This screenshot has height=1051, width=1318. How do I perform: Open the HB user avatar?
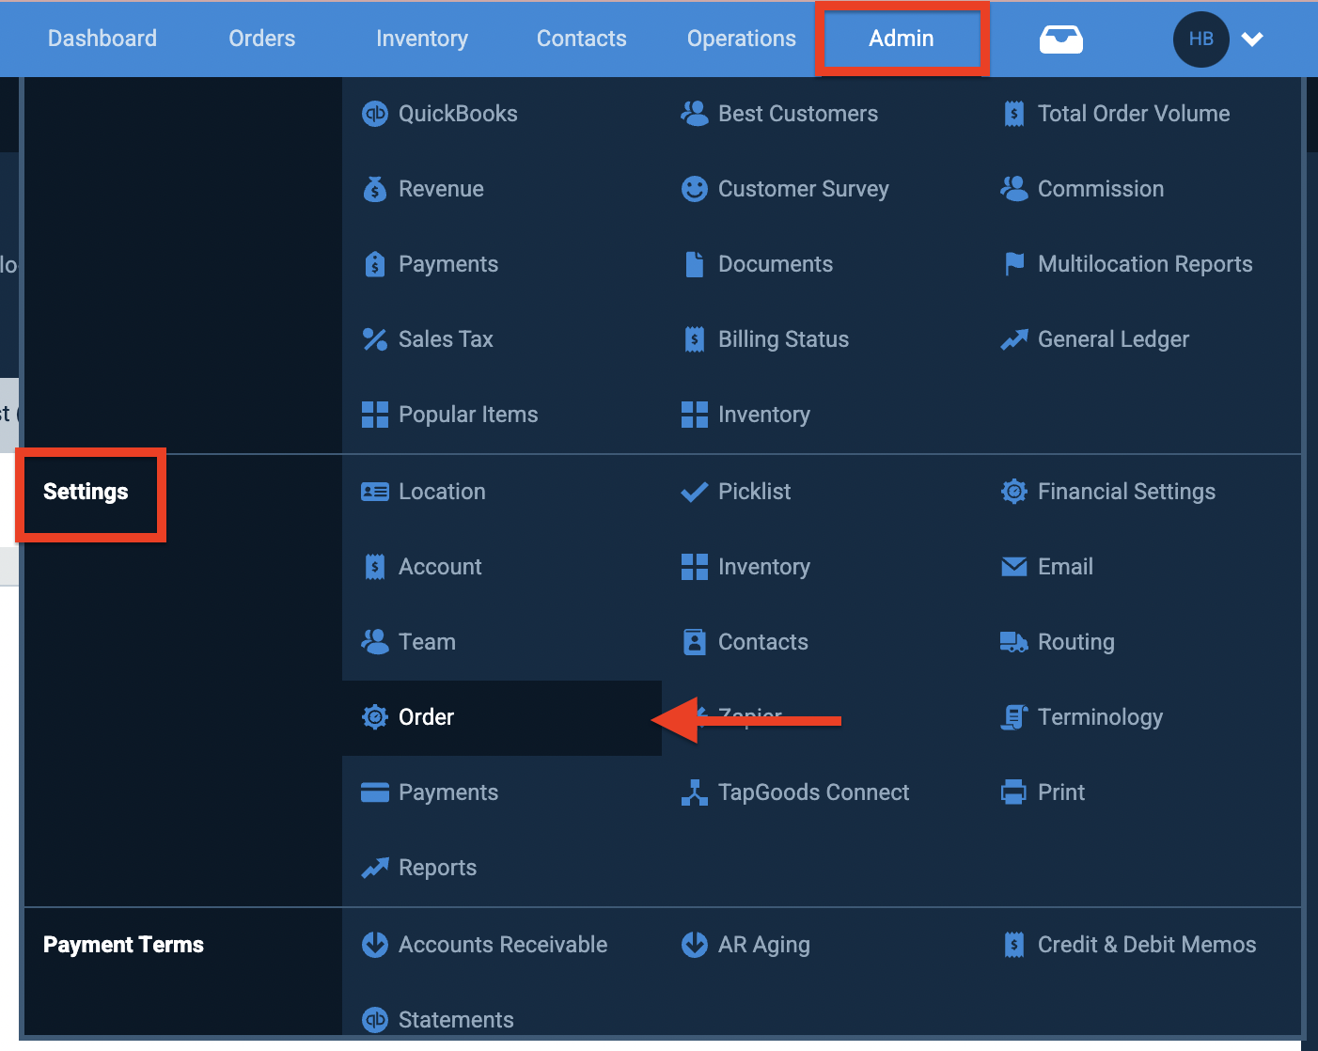click(x=1201, y=39)
